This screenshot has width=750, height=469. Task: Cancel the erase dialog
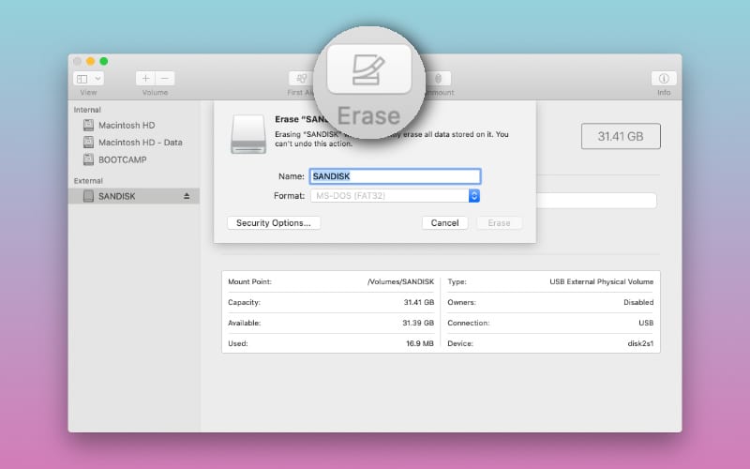coord(444,223)
